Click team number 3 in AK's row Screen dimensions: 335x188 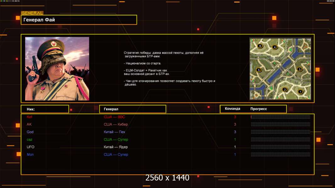coord(235,124)
